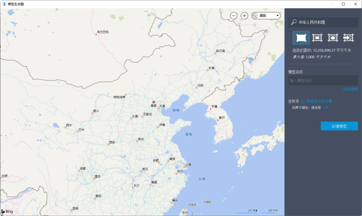Zoom in the map with plus button
The height and width of the screenshot is (216, 362).
pyautogui.click(x=244, y=16)
